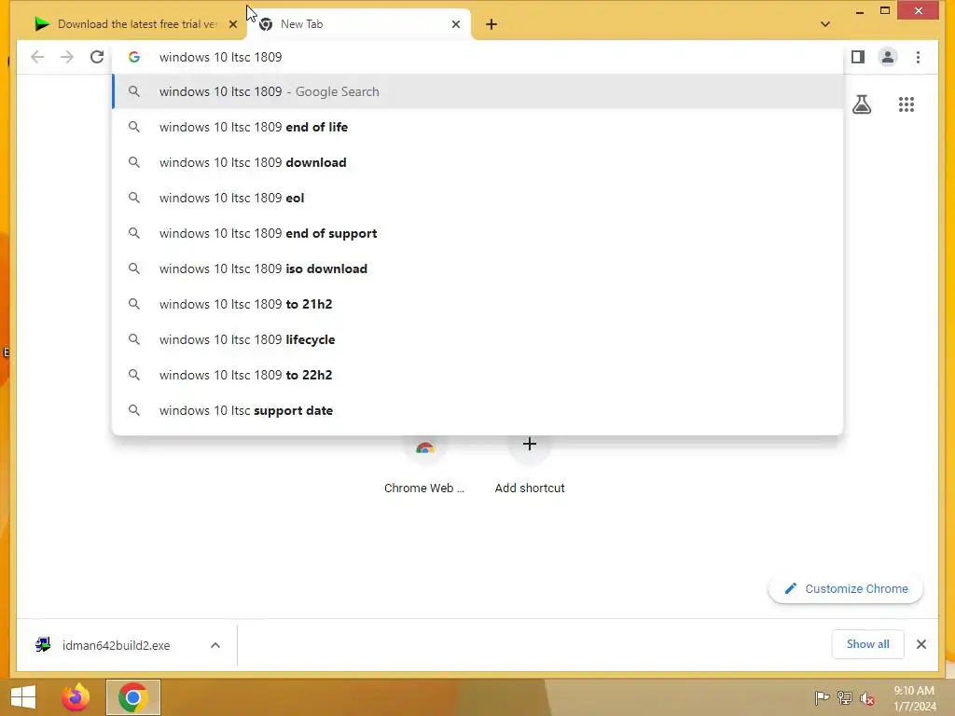Launch Firefox from the taskbar
This screenshot has height=716, width=955.
click(76, 697)
